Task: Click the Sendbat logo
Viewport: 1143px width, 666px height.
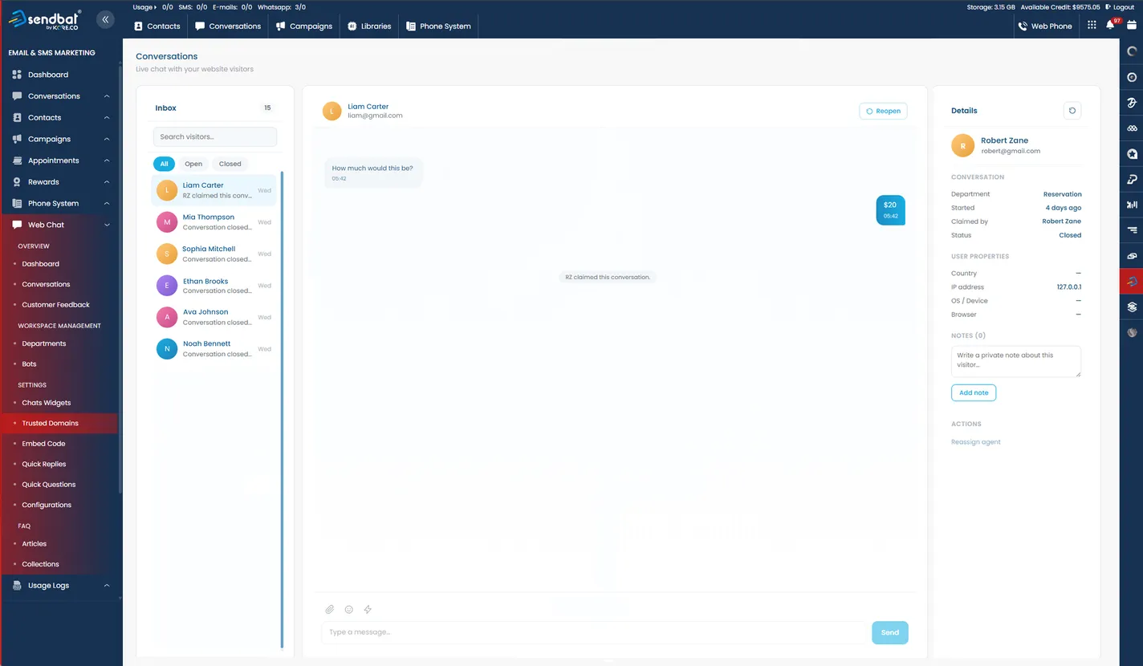Action: 44,20
